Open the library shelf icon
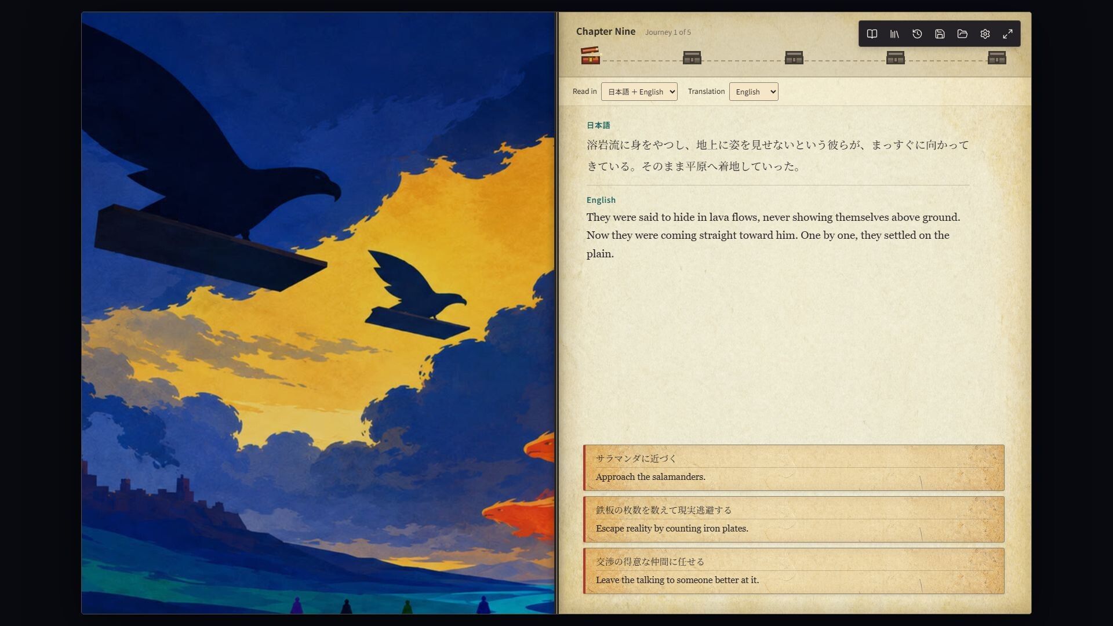1113x626 pixels. (x=894, y=34)
